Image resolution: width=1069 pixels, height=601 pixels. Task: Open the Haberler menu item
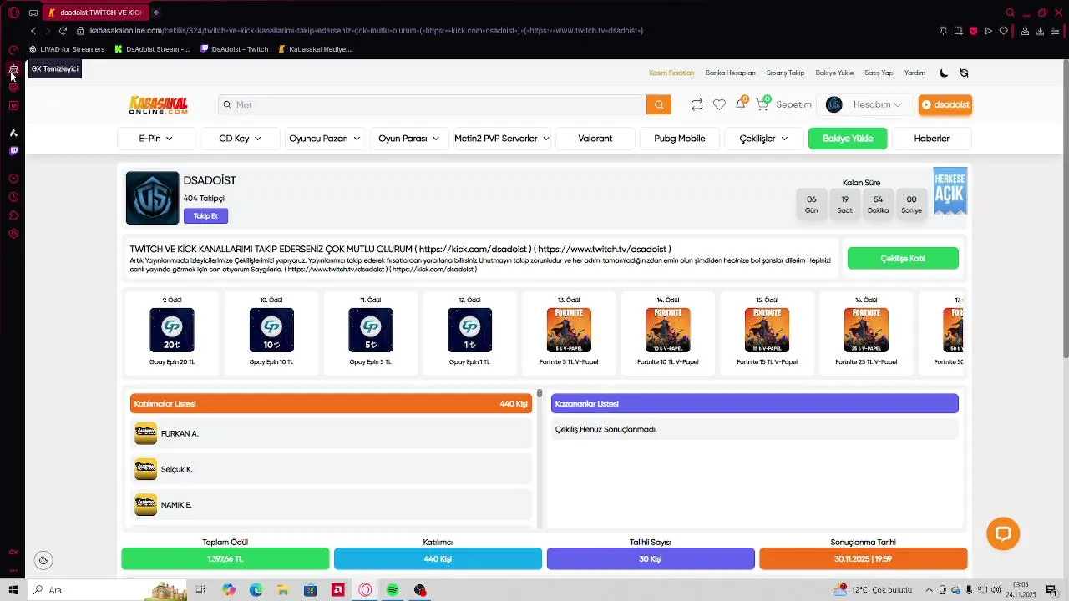coord(932,139)
